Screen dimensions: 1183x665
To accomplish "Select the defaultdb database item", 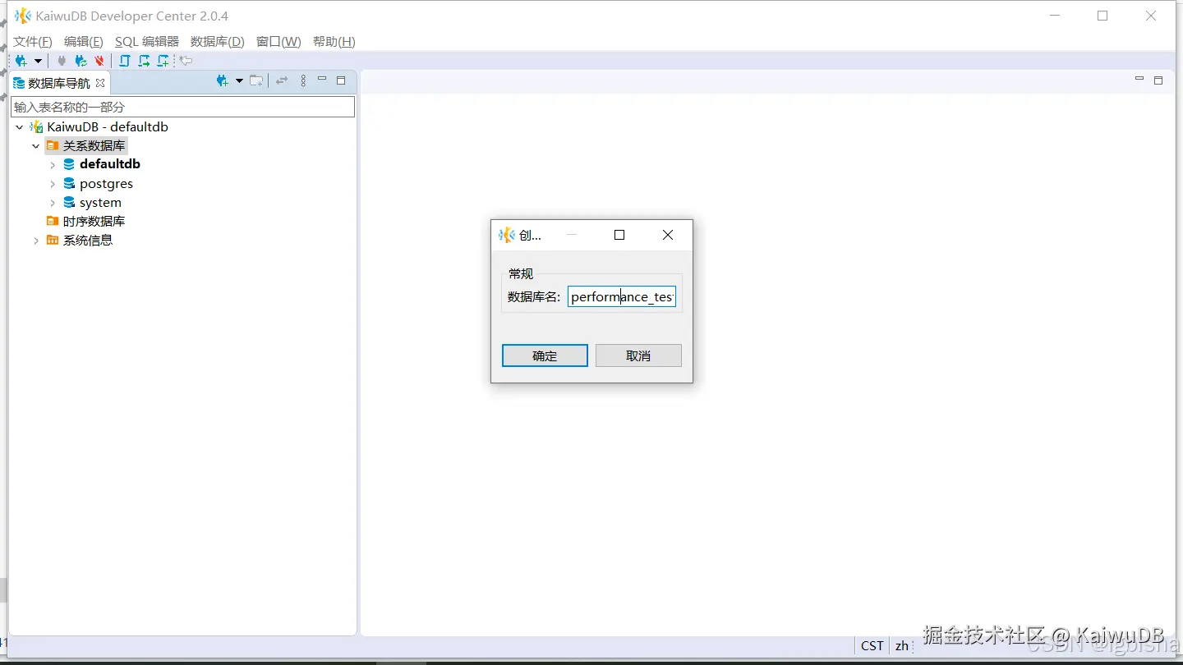I will [110, 164].
